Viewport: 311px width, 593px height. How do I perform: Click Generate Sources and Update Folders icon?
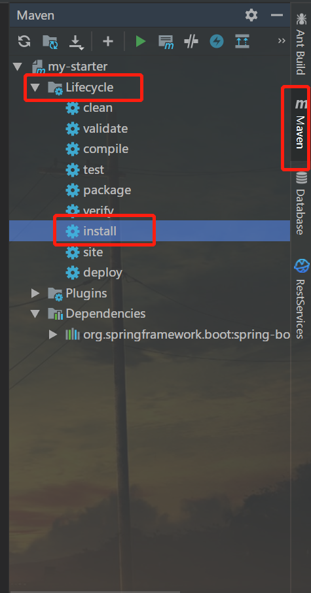pyautogui.click(x=50, y=41)
